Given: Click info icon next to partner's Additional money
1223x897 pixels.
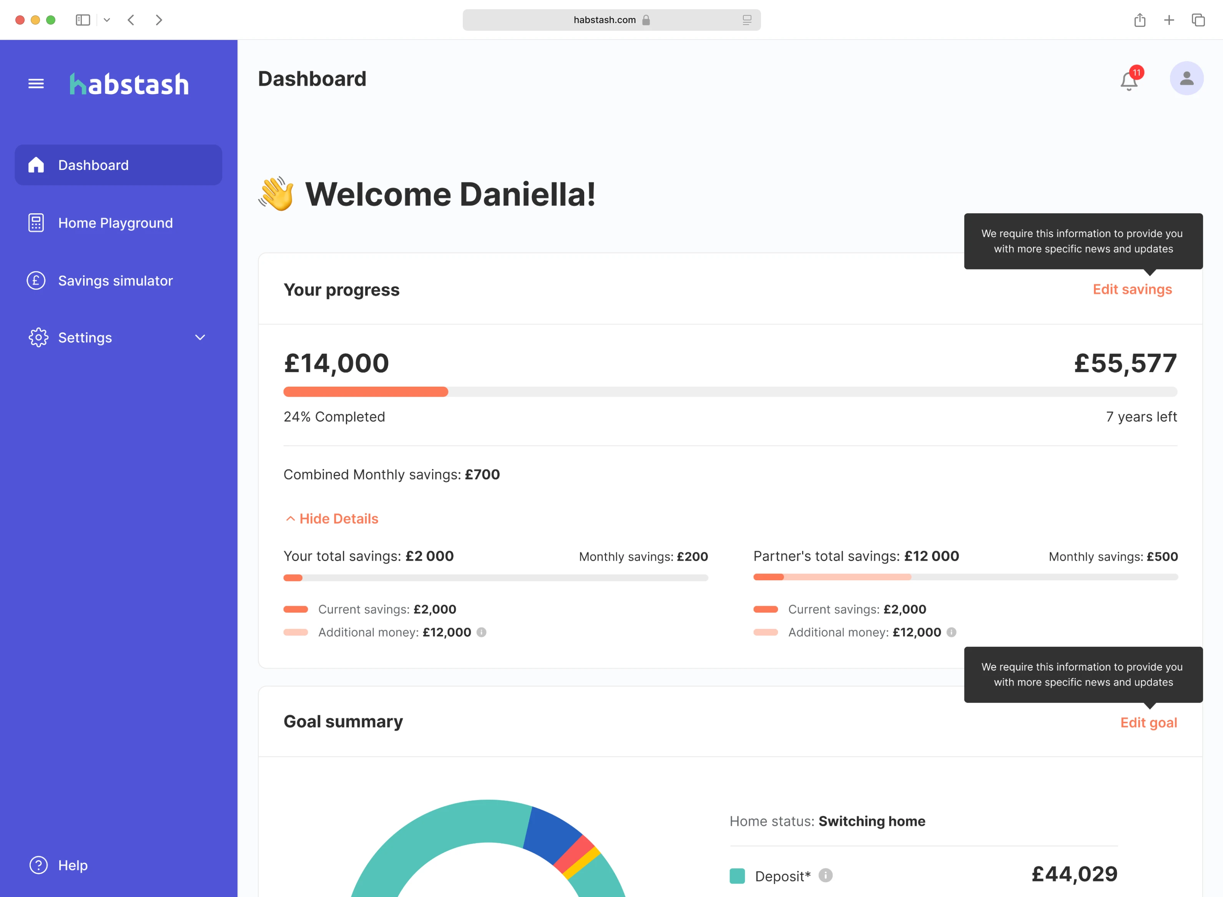Looking at the screenshot, I should point(951,632).
